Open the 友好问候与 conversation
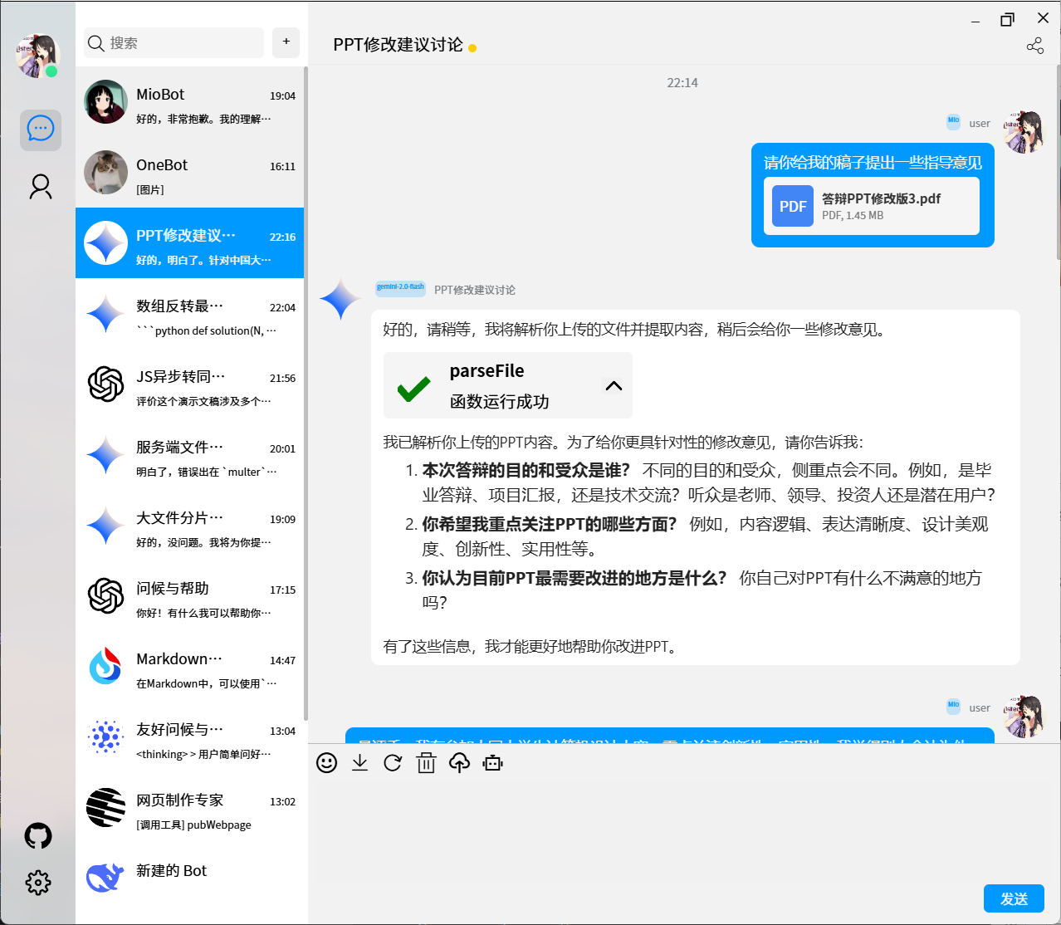This screenshot has height=925, width=1061. 189,737
